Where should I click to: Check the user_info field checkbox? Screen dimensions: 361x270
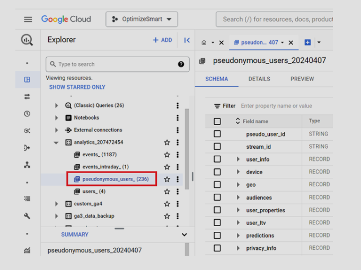tap(217, 159)
